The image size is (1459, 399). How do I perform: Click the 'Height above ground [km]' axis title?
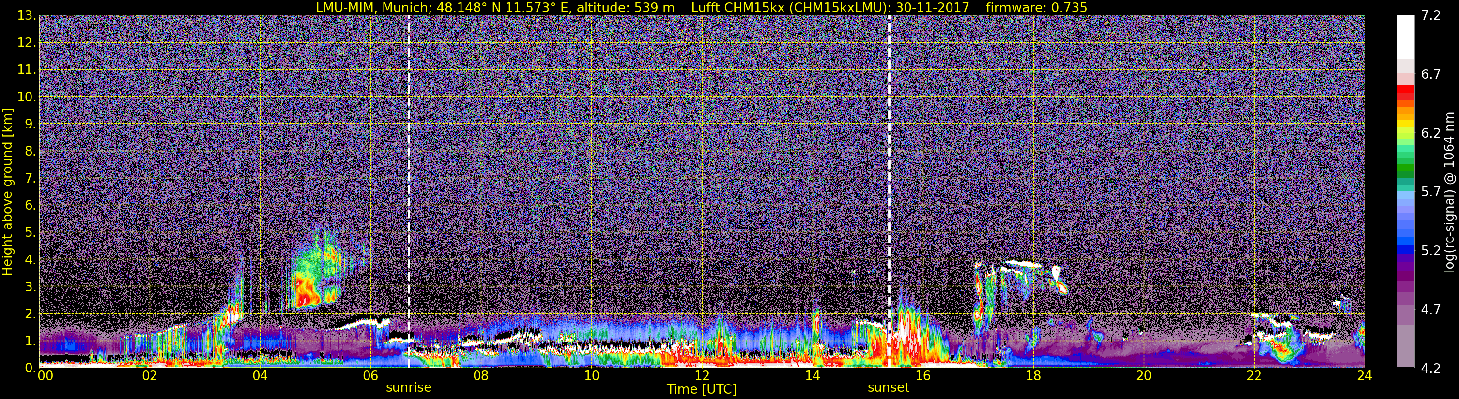[x=7, y=192]
